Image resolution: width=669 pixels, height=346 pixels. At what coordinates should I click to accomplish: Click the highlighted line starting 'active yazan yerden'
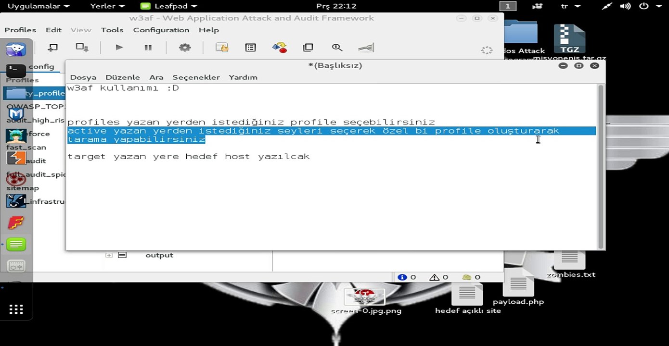313,131
